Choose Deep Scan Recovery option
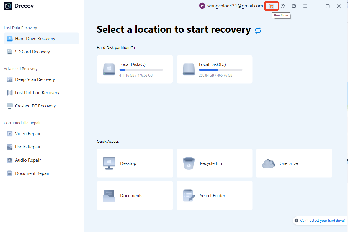The height and width of the screenshot is (232, 348). coord(35,79)
